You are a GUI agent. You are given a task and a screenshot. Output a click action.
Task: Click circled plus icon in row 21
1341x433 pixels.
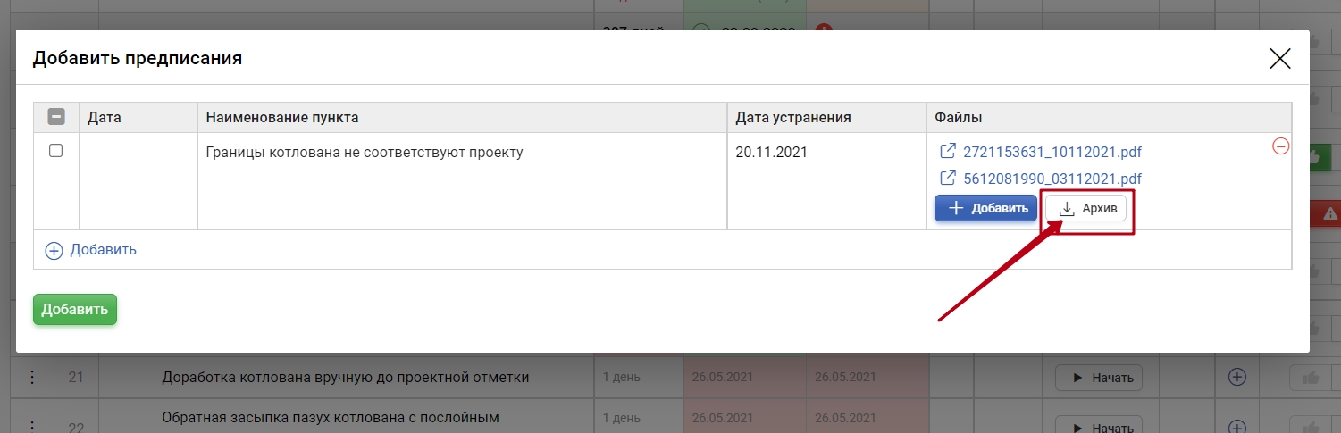[1237, 378]
